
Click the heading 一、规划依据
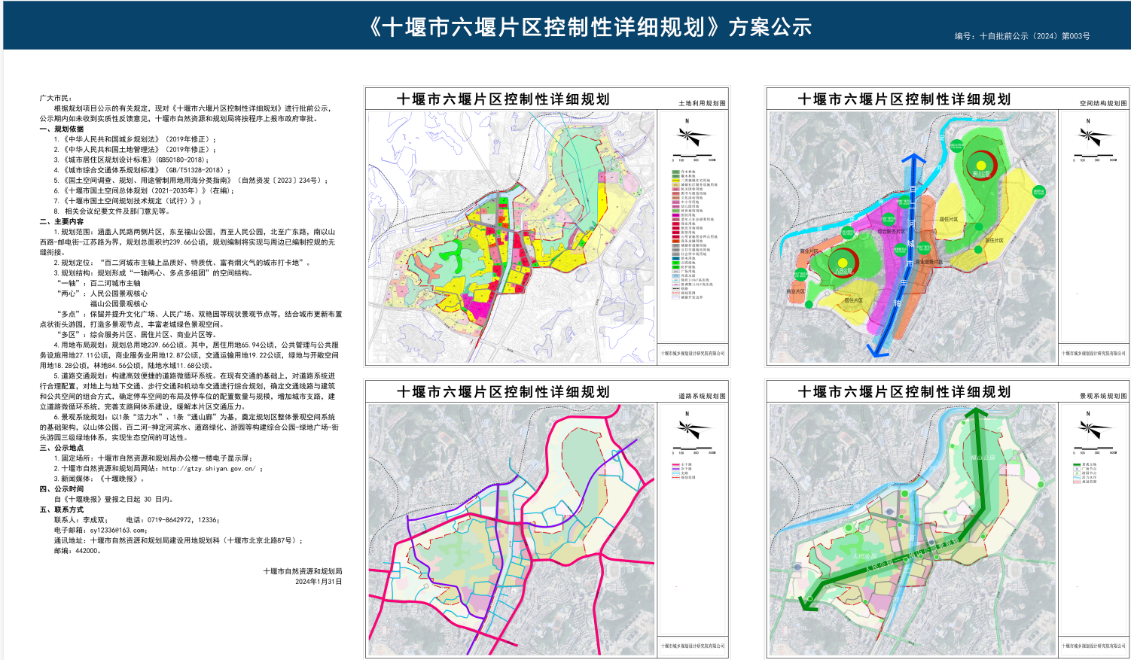point(62,129)
